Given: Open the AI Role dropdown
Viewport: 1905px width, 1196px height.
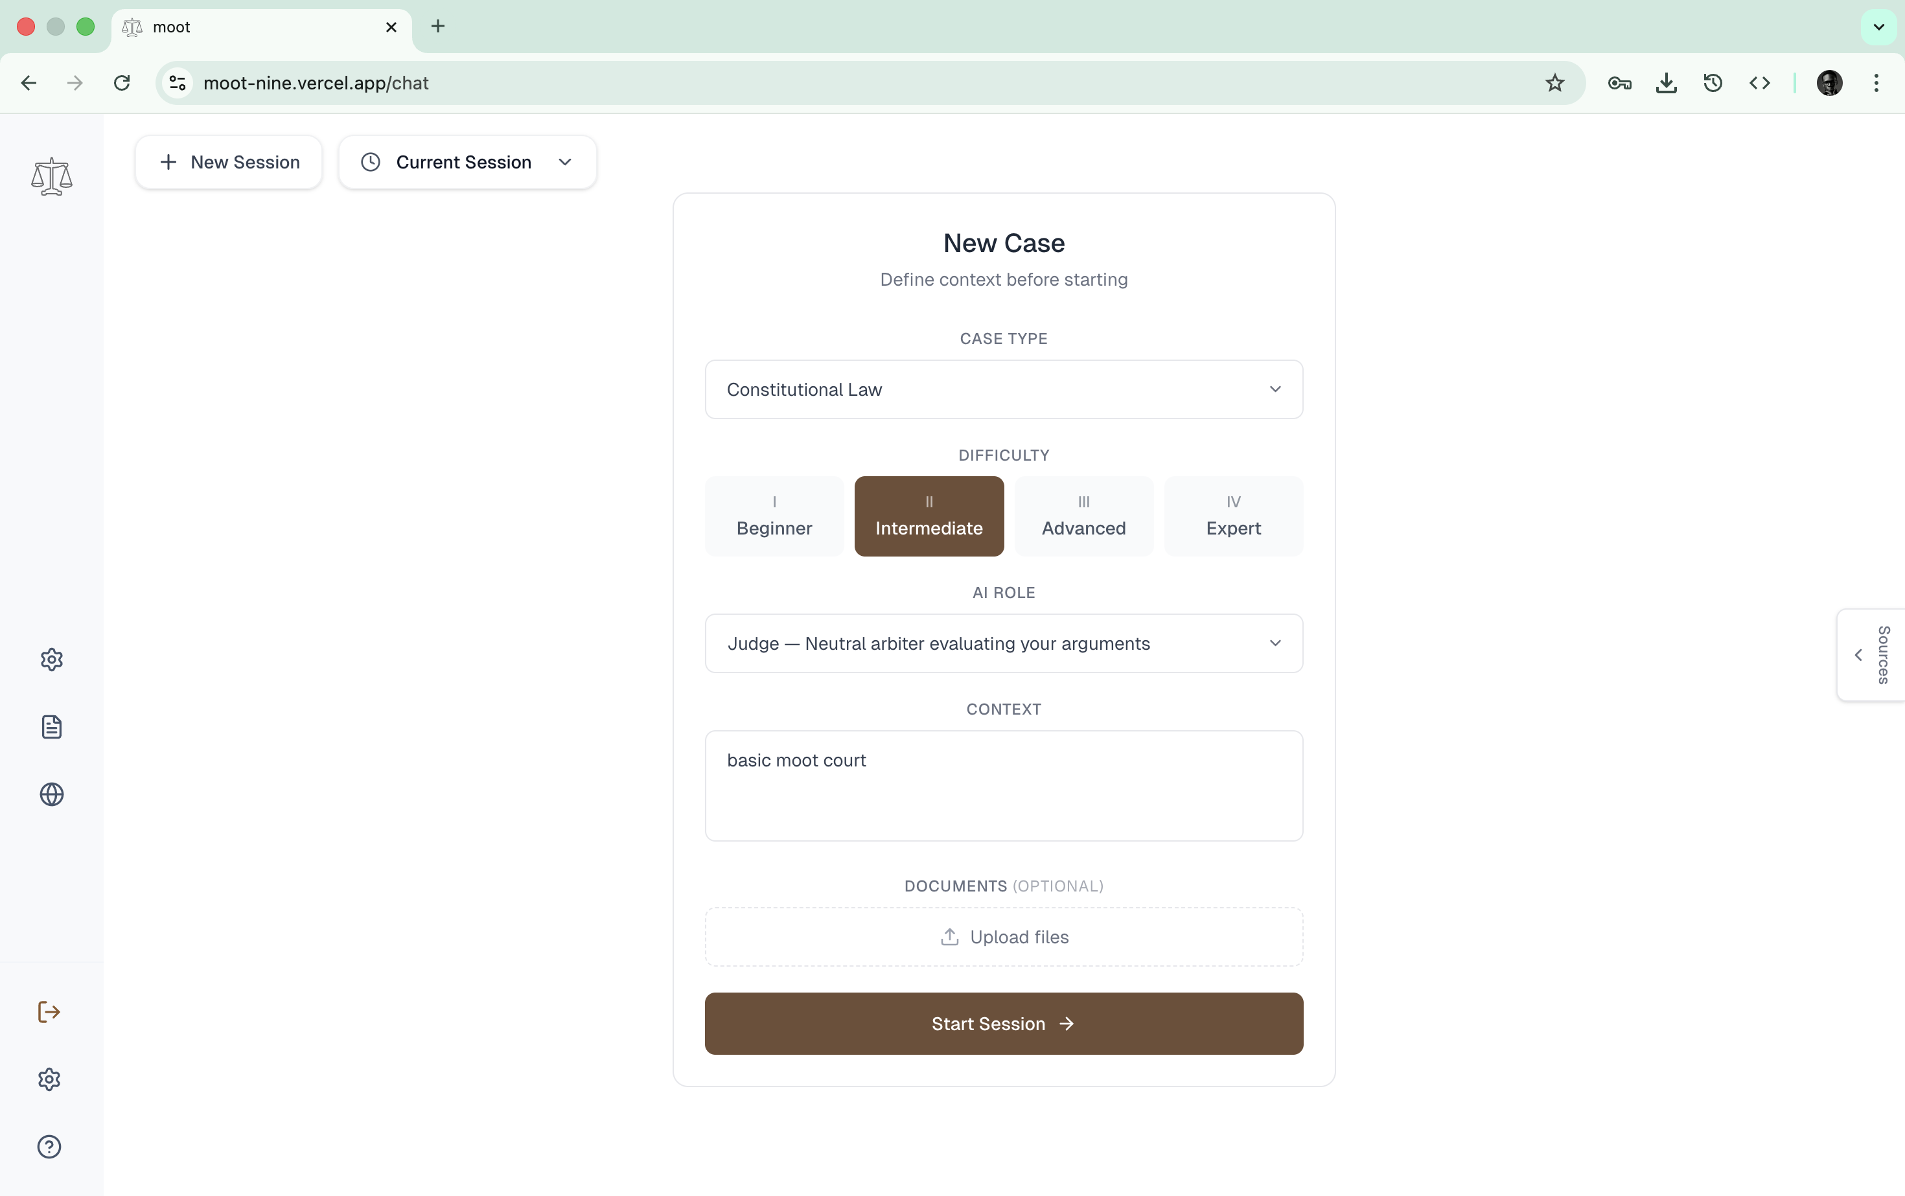Looking at the screenshot, I should pyautogui.click(x=1003, y=643).
